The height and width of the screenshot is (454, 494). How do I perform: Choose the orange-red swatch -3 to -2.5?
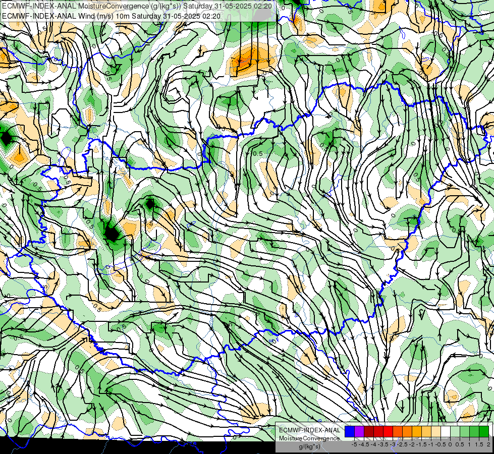pyautogui.click(x=398, y=432)
